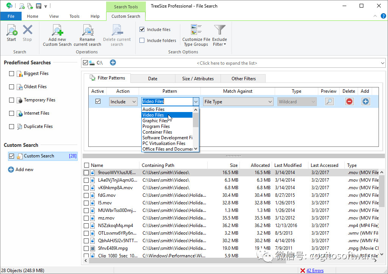388x274 pixels.
Task: Enable the Oldest Files search
Action: pyautogui.click(x=11, y=87)
